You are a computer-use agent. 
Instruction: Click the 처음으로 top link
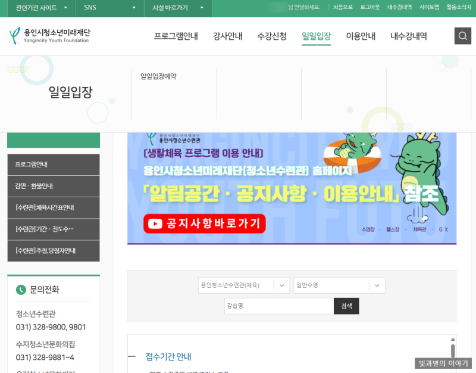tap(343, 7)
